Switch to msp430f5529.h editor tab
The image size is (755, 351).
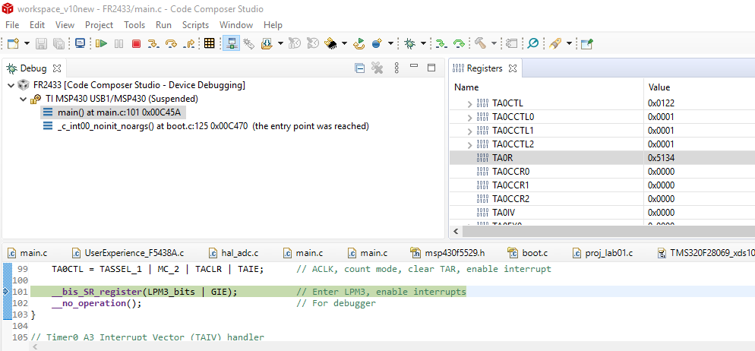coord(448,252)
